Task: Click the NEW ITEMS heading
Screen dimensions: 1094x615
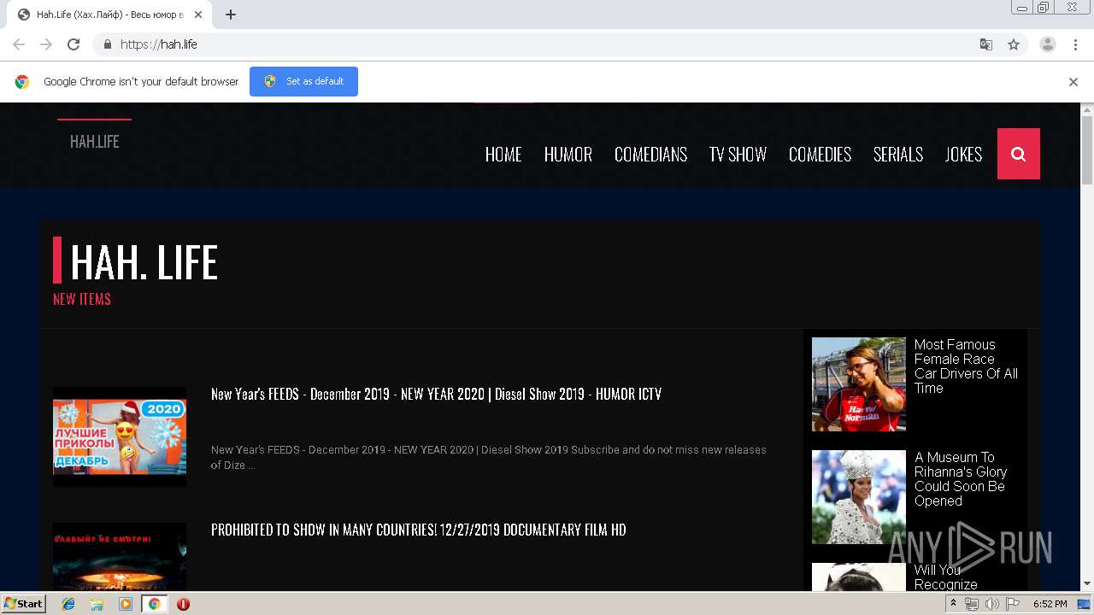Action: (82, 299)
